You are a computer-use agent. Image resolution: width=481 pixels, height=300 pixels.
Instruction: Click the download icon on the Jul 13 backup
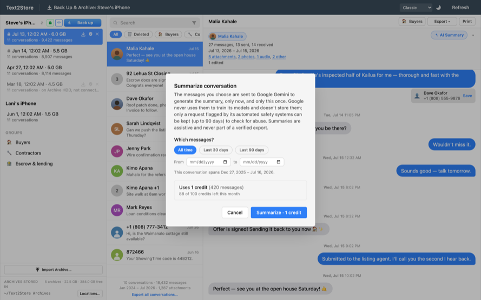pos(83,34)
